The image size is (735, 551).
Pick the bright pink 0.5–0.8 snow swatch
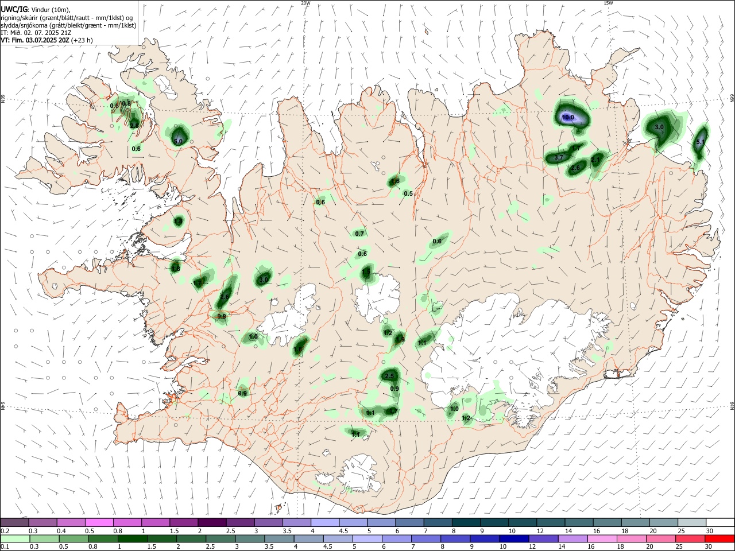pyautogui.click(x=99, y=522)
